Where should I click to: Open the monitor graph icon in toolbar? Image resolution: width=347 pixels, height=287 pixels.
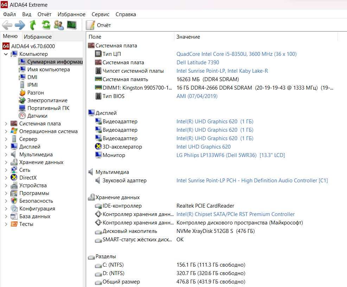72,25
